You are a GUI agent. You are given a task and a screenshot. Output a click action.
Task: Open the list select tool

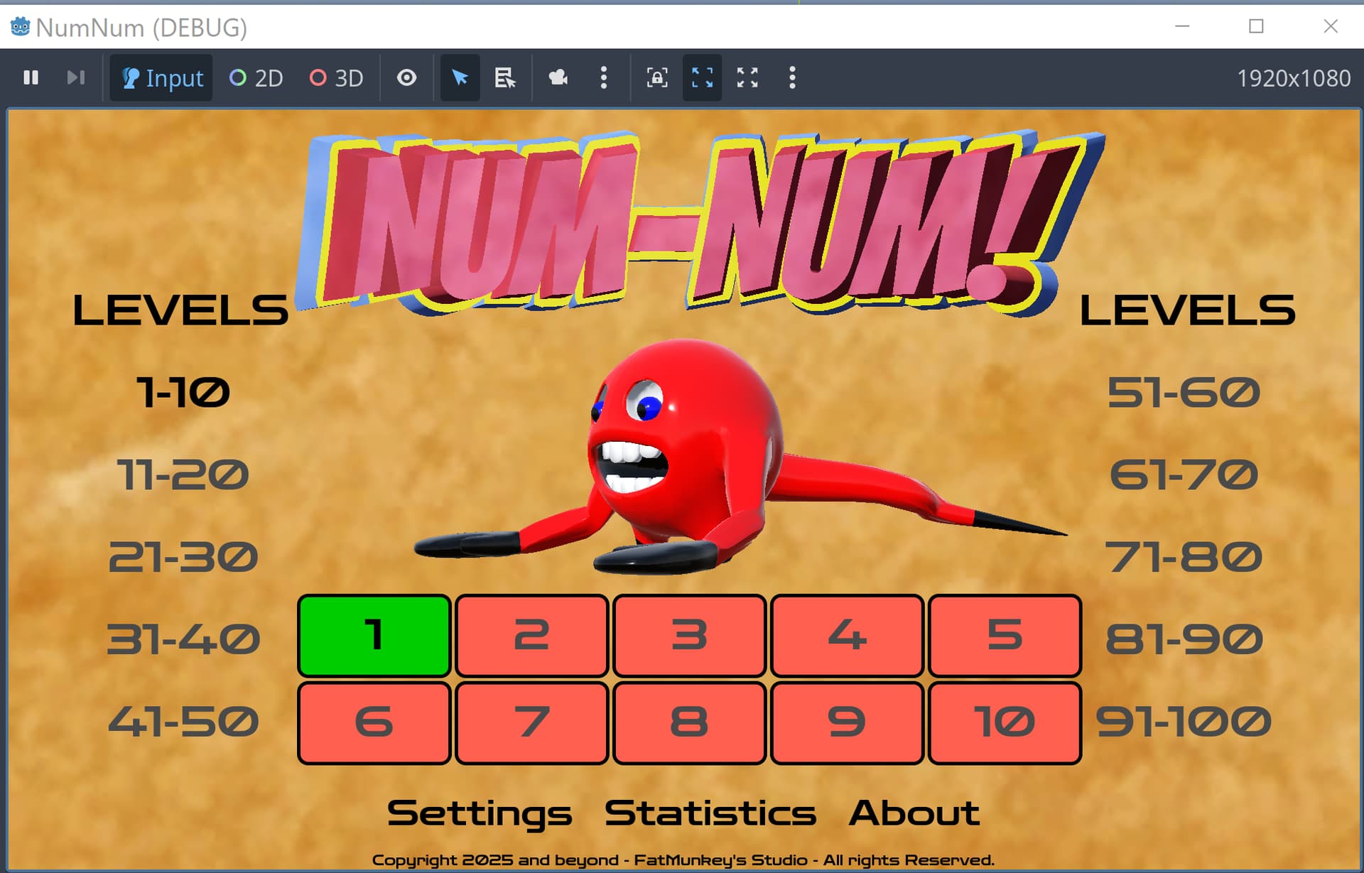tap(505, 77)
